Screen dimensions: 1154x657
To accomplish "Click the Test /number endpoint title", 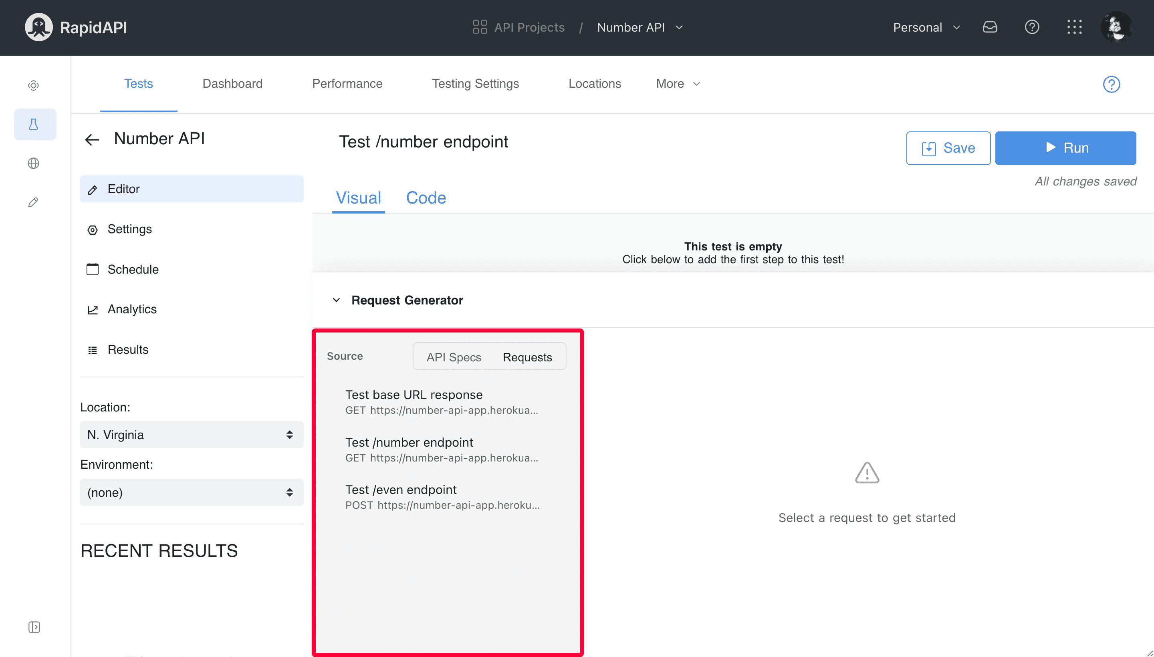I will click(x=423, y=142).
